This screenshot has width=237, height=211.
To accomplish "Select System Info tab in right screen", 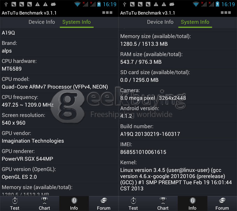I will click(195, 22).
